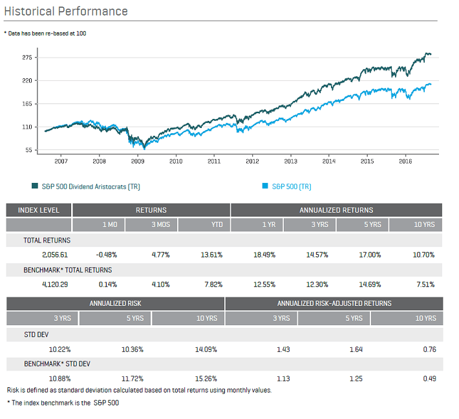Select the ANNUALIZED RISK header
This screenshot has height=419, width=459.
116,303
